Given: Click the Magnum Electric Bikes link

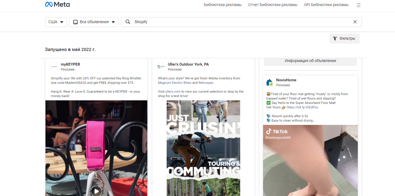Looking at the screenshot, I should (x=175, y=82).
